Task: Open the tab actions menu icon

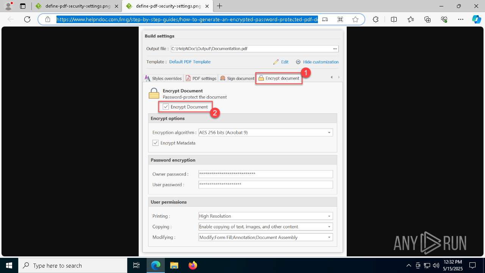Action: pyautogui.click(x=23, y=6)
